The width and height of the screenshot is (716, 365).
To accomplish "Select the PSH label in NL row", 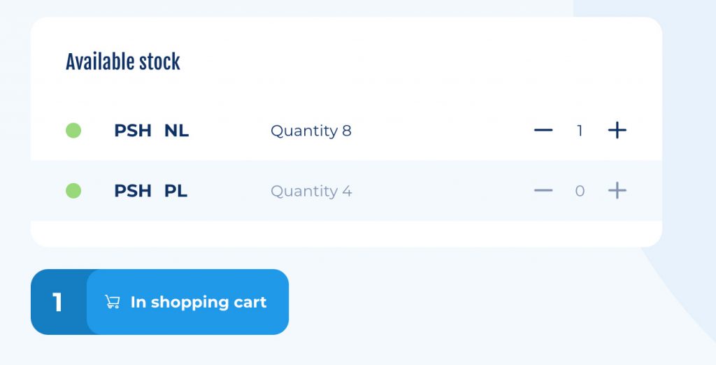I will coord(132,131).
